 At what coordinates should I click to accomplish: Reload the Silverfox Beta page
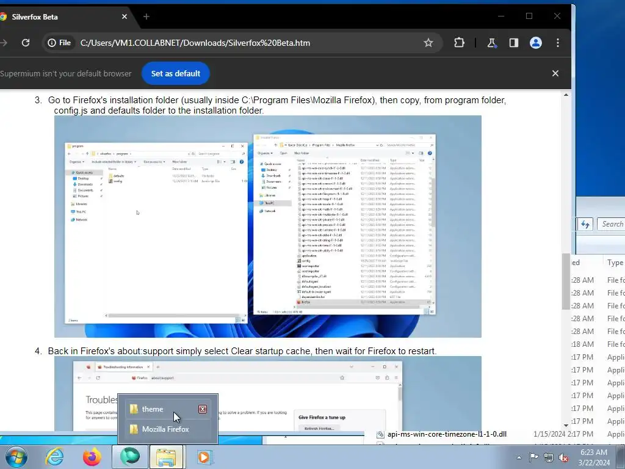click(x=26, y=43)
